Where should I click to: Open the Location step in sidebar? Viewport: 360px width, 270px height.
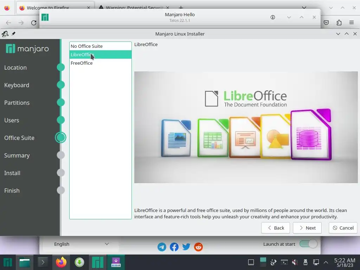(x=15, y=67)
